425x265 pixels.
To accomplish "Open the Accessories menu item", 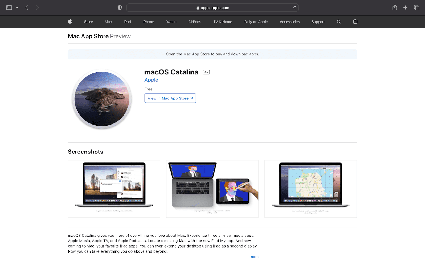I will pyautogui.click(x=290, y=22).
